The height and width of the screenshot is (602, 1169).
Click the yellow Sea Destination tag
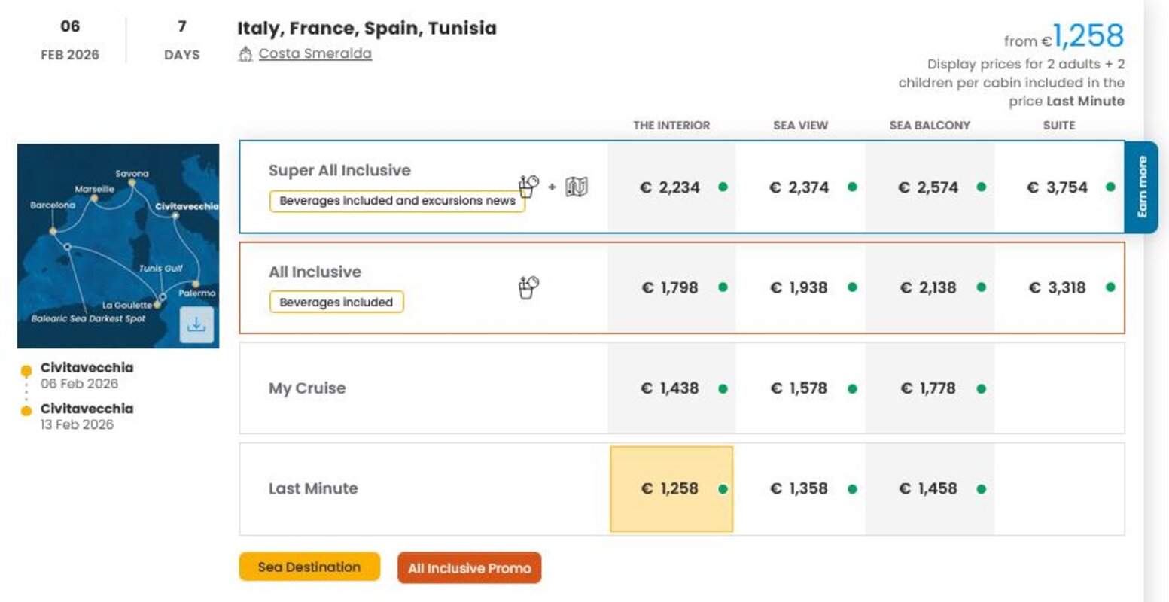coord(309,567)
